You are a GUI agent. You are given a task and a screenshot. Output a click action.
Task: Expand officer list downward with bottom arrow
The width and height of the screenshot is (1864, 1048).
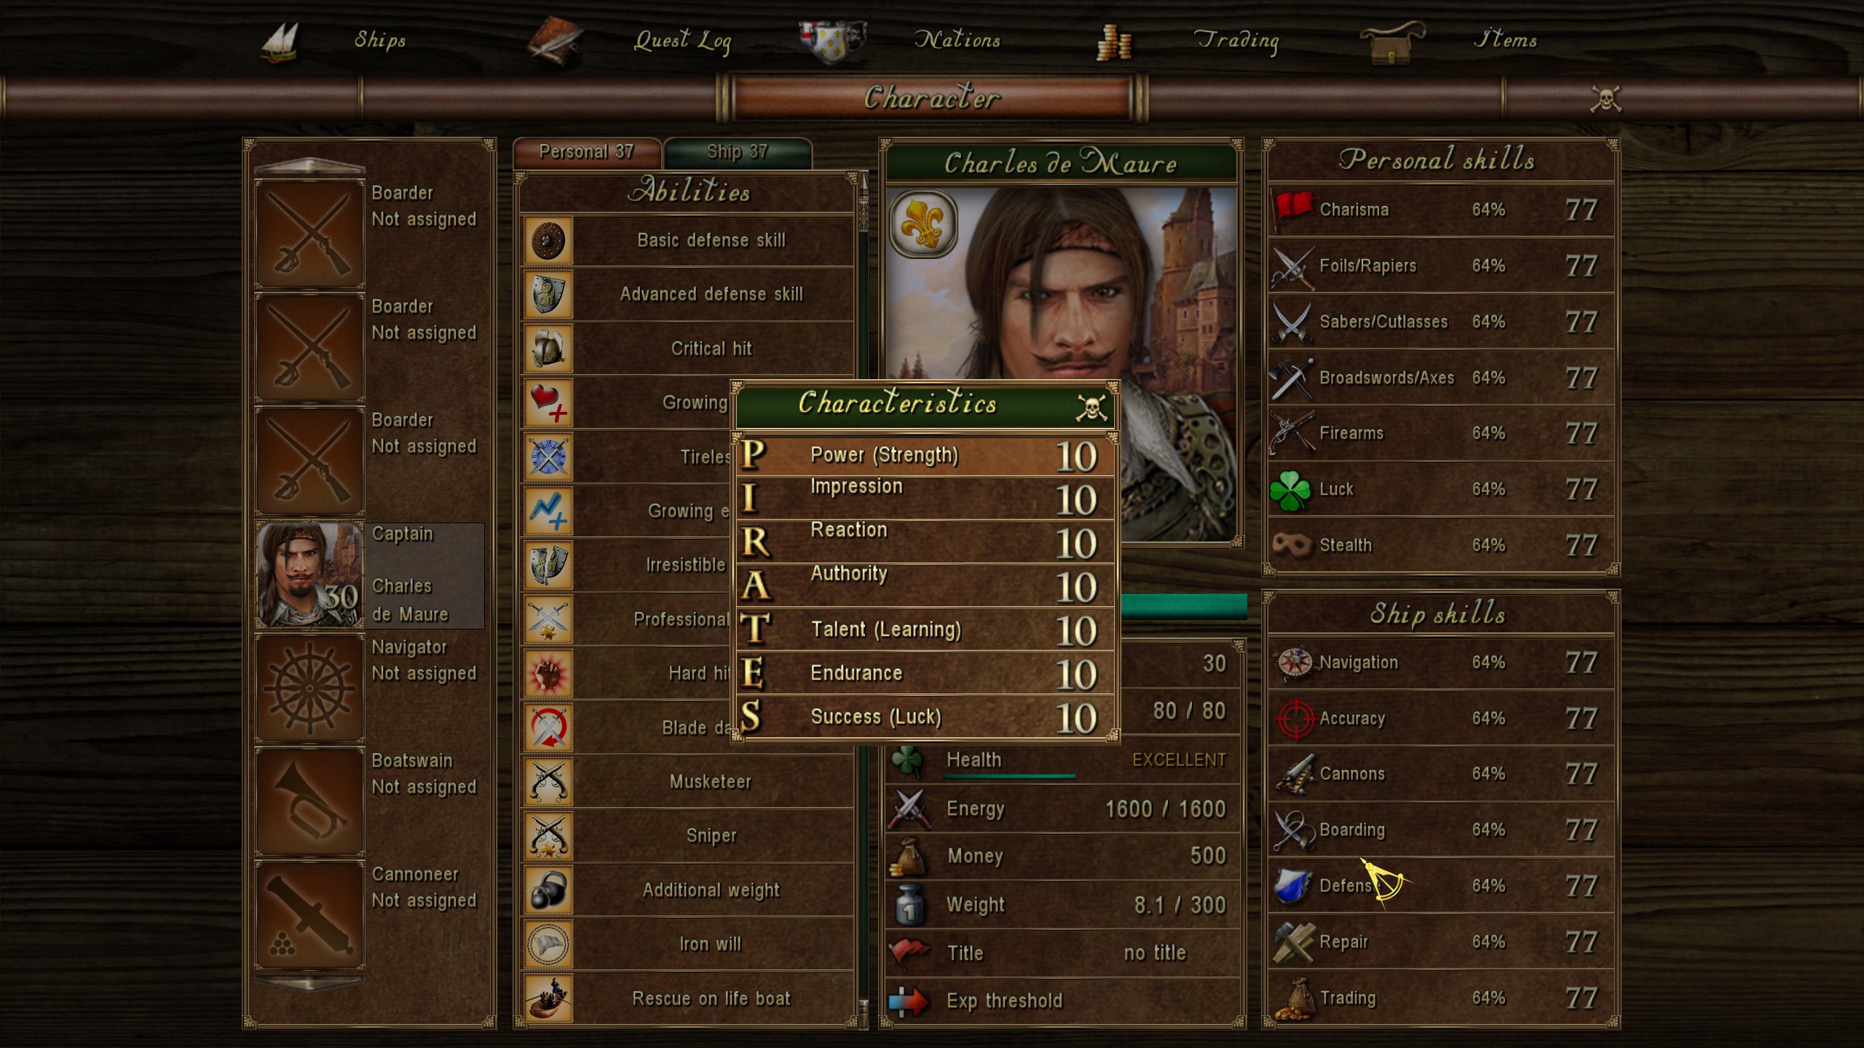click(309, 983)
